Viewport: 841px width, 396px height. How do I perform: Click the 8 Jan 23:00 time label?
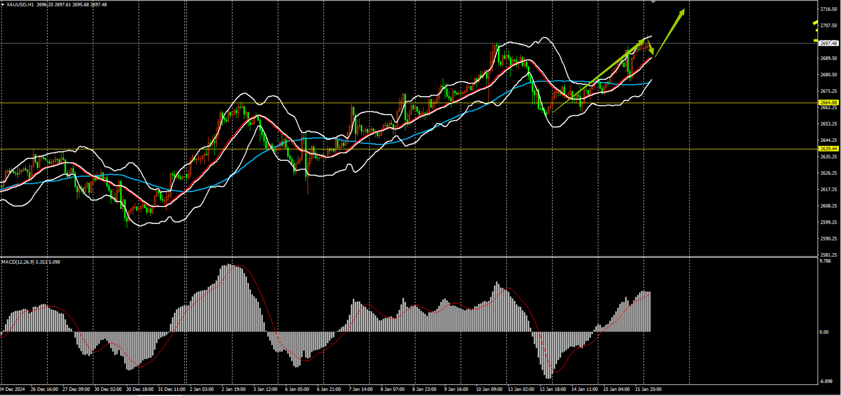coord(424,389)
